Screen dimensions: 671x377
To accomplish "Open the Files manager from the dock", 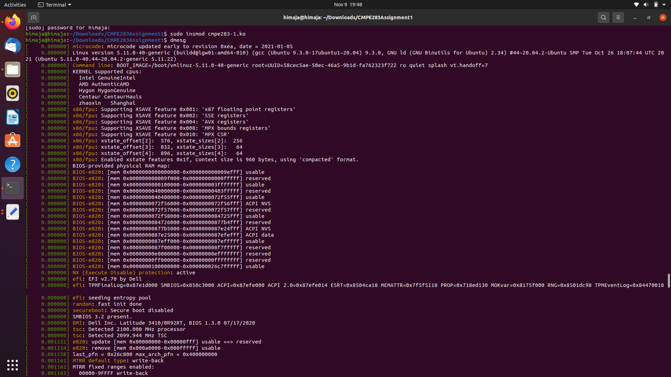I will (13, 69).
